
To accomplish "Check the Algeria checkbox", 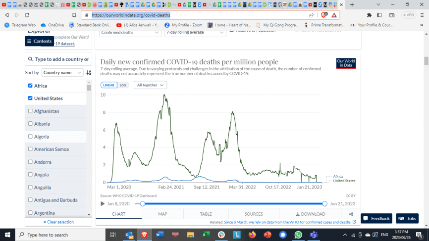I will pyautogui.click(x=31, y=137).
